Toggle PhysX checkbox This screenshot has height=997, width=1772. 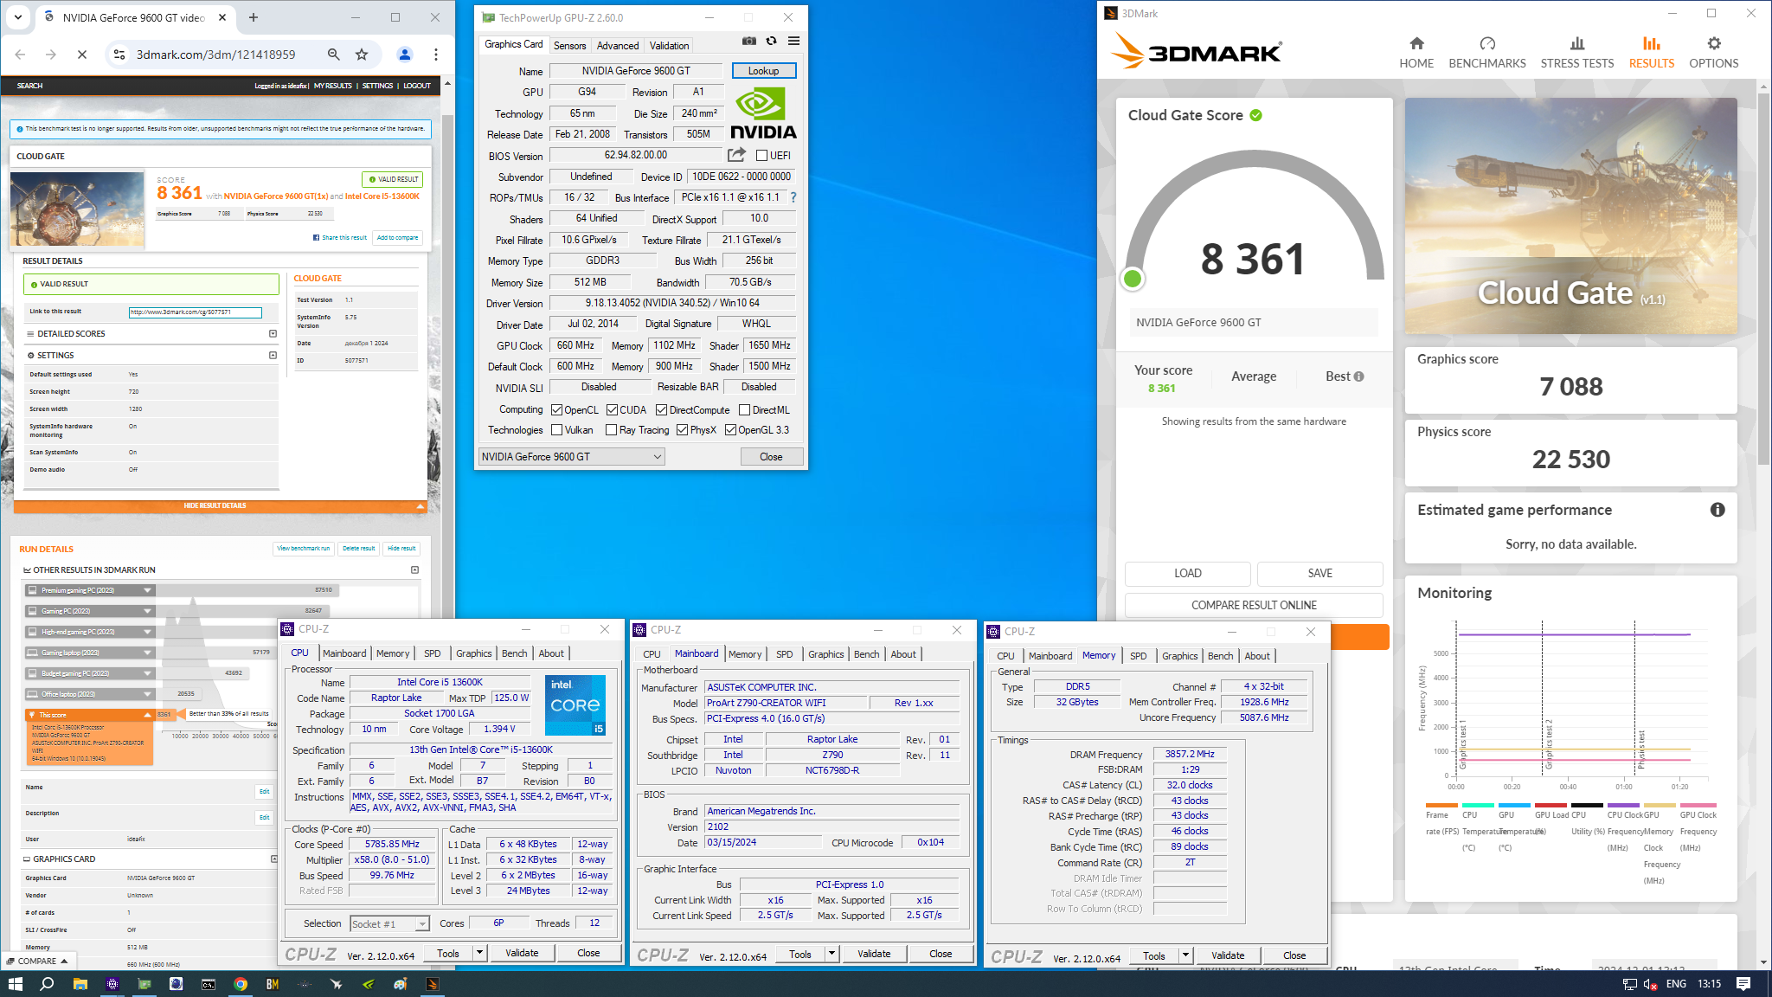[682, 430]
